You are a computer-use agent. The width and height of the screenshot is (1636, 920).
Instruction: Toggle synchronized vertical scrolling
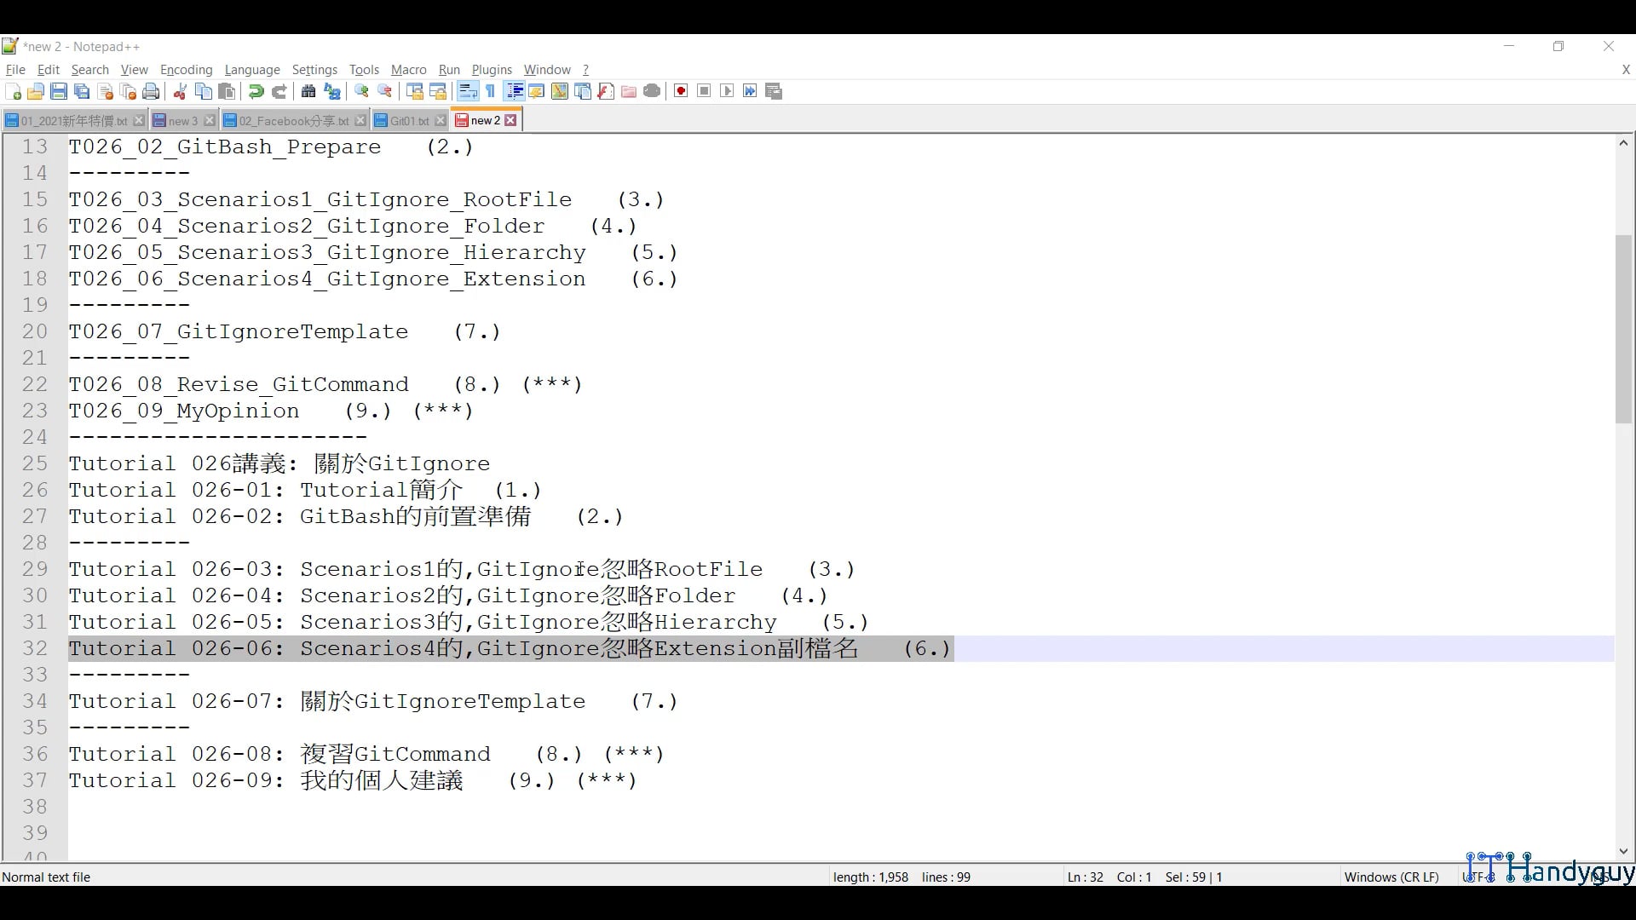[414, 91]
